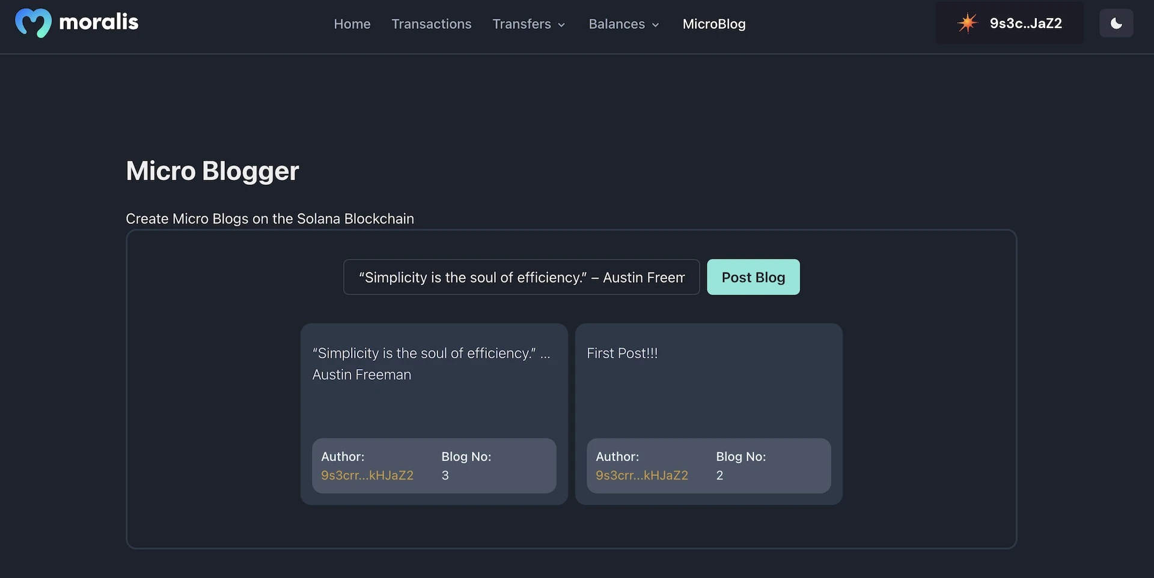Toggle dark mode with the moon icon

coord(1116,23)
